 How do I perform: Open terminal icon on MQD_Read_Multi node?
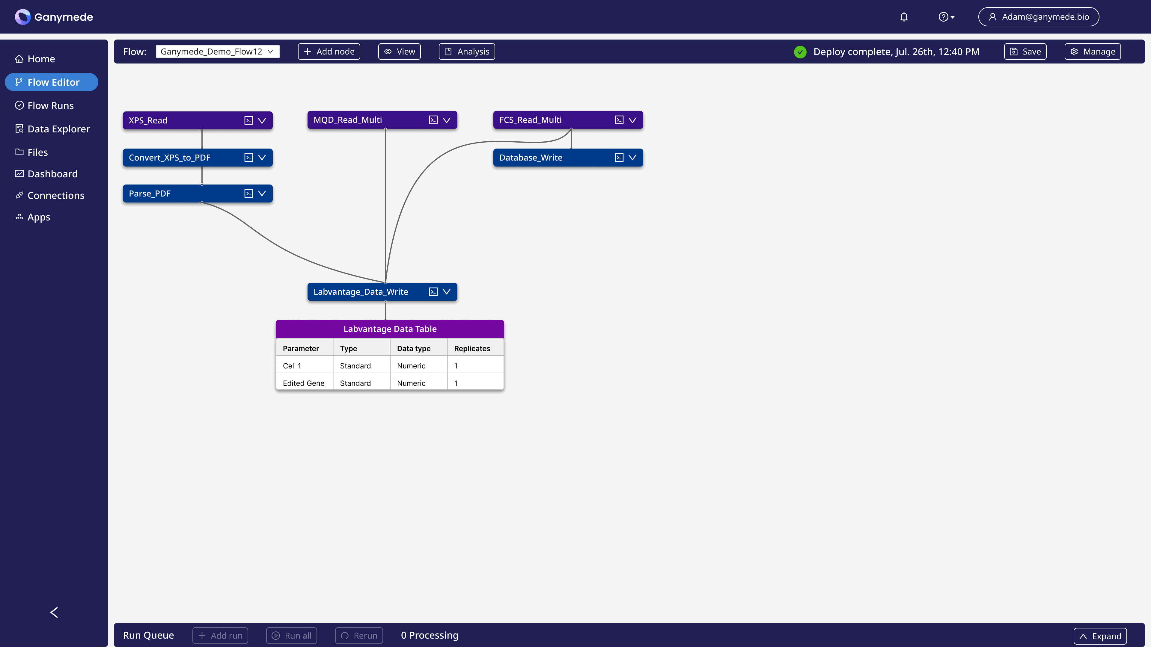tap(433, 120)
